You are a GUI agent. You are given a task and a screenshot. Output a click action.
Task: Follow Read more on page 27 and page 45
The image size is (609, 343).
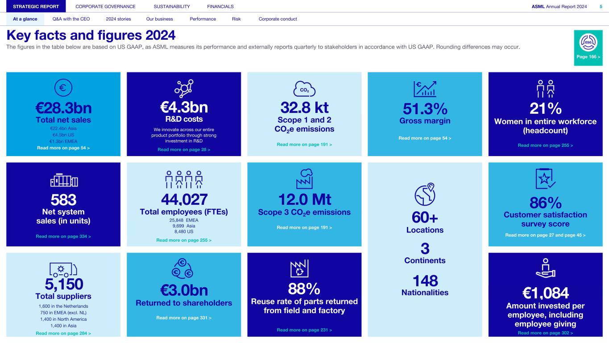pyautogui.click(x=545, y=235)
